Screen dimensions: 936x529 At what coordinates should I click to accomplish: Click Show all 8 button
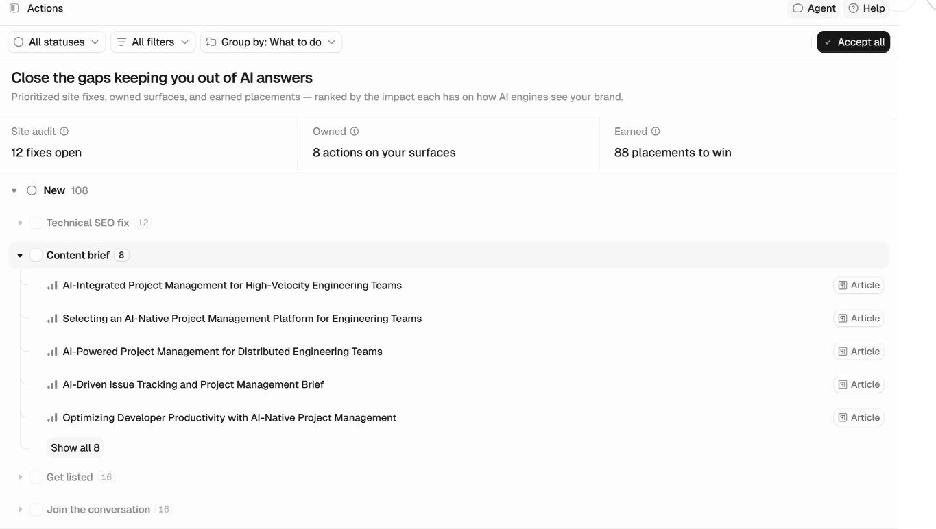pyautogui.click(x=75, y=447)
